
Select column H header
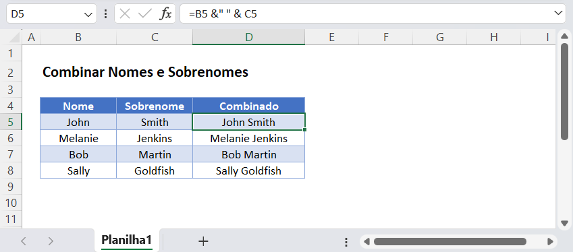(x=494, y=37)
